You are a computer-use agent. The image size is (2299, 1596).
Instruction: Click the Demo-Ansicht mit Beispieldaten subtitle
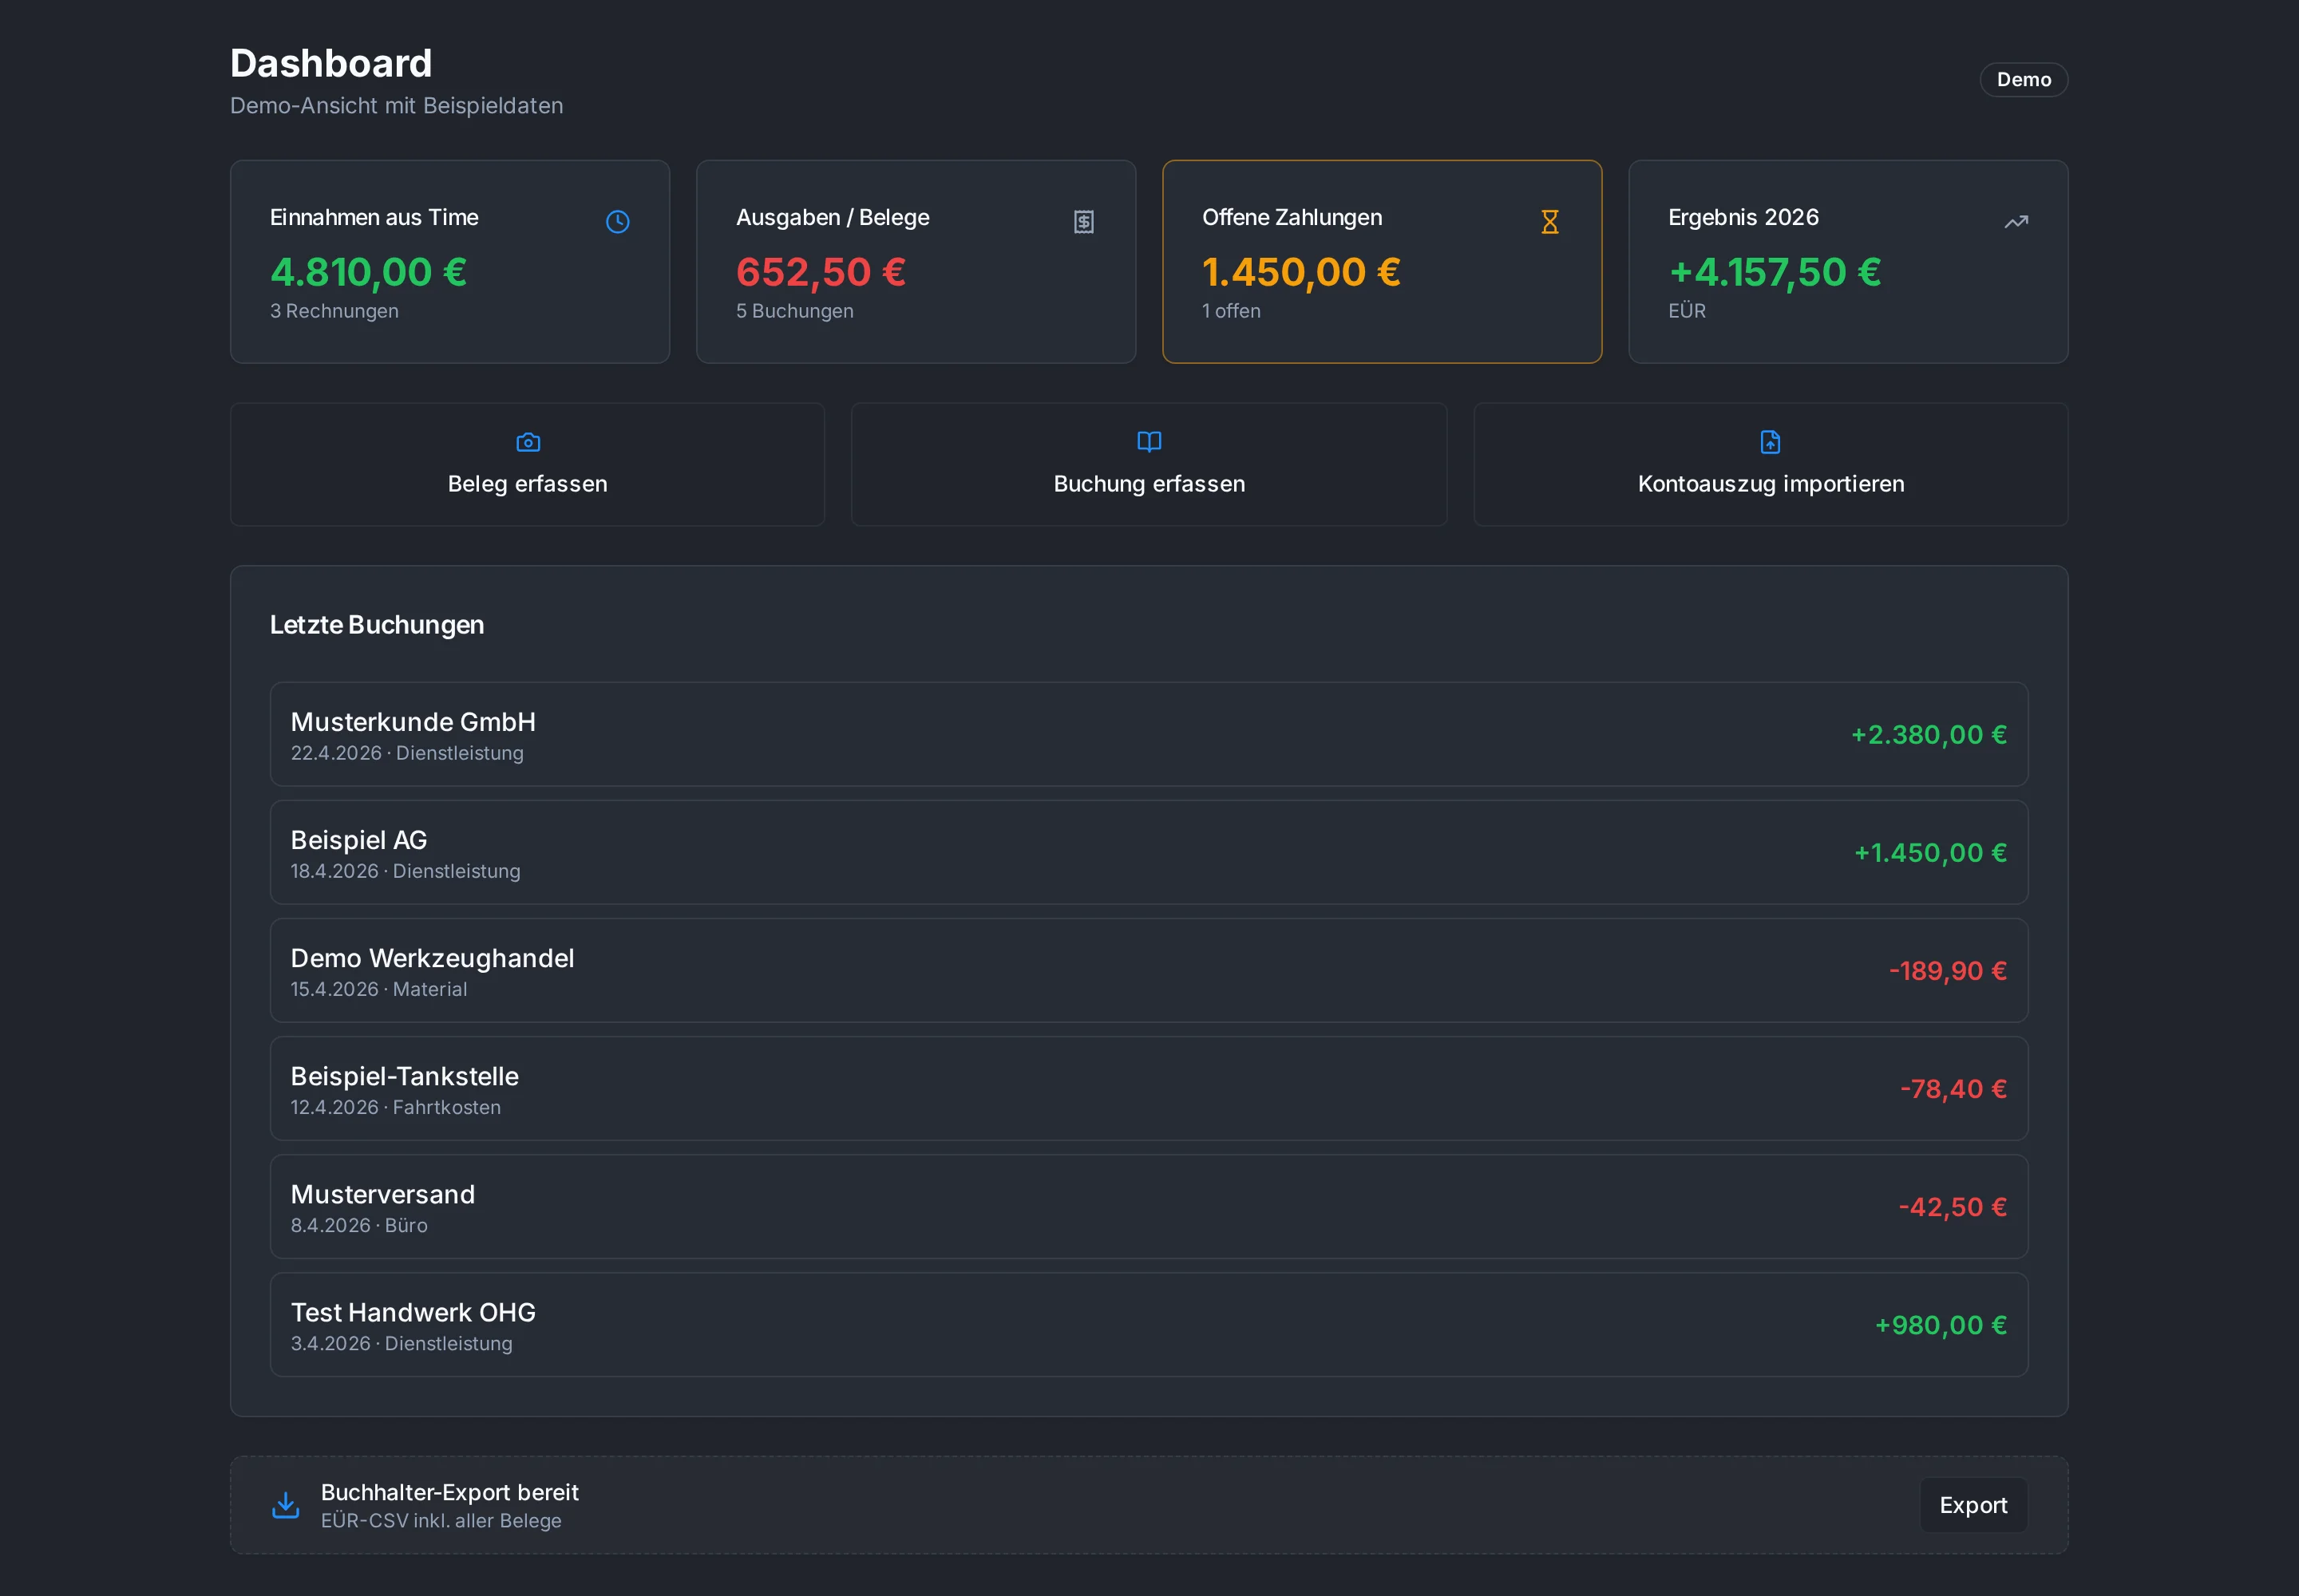click(x=398, y=106)
